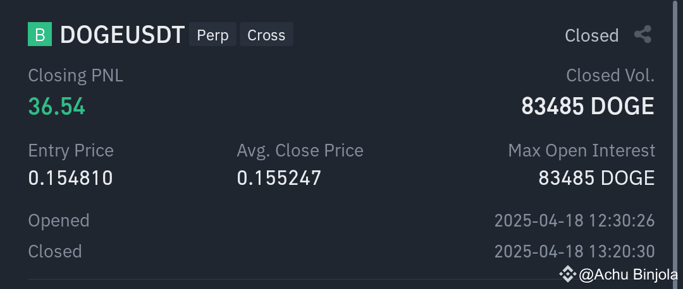The width and height of the screenshot is (683, 289).
Task: Click the Binance logo watermark icon
Action: (567, 274)
